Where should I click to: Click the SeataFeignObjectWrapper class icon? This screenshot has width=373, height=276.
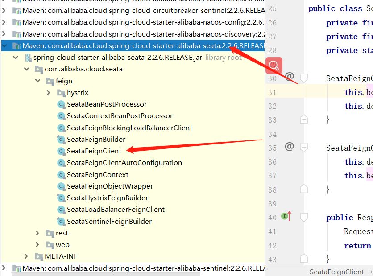click(x=61, y=186)
